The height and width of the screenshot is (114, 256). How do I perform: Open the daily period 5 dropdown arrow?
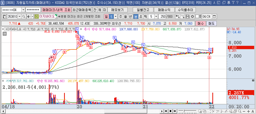[116, 16]
